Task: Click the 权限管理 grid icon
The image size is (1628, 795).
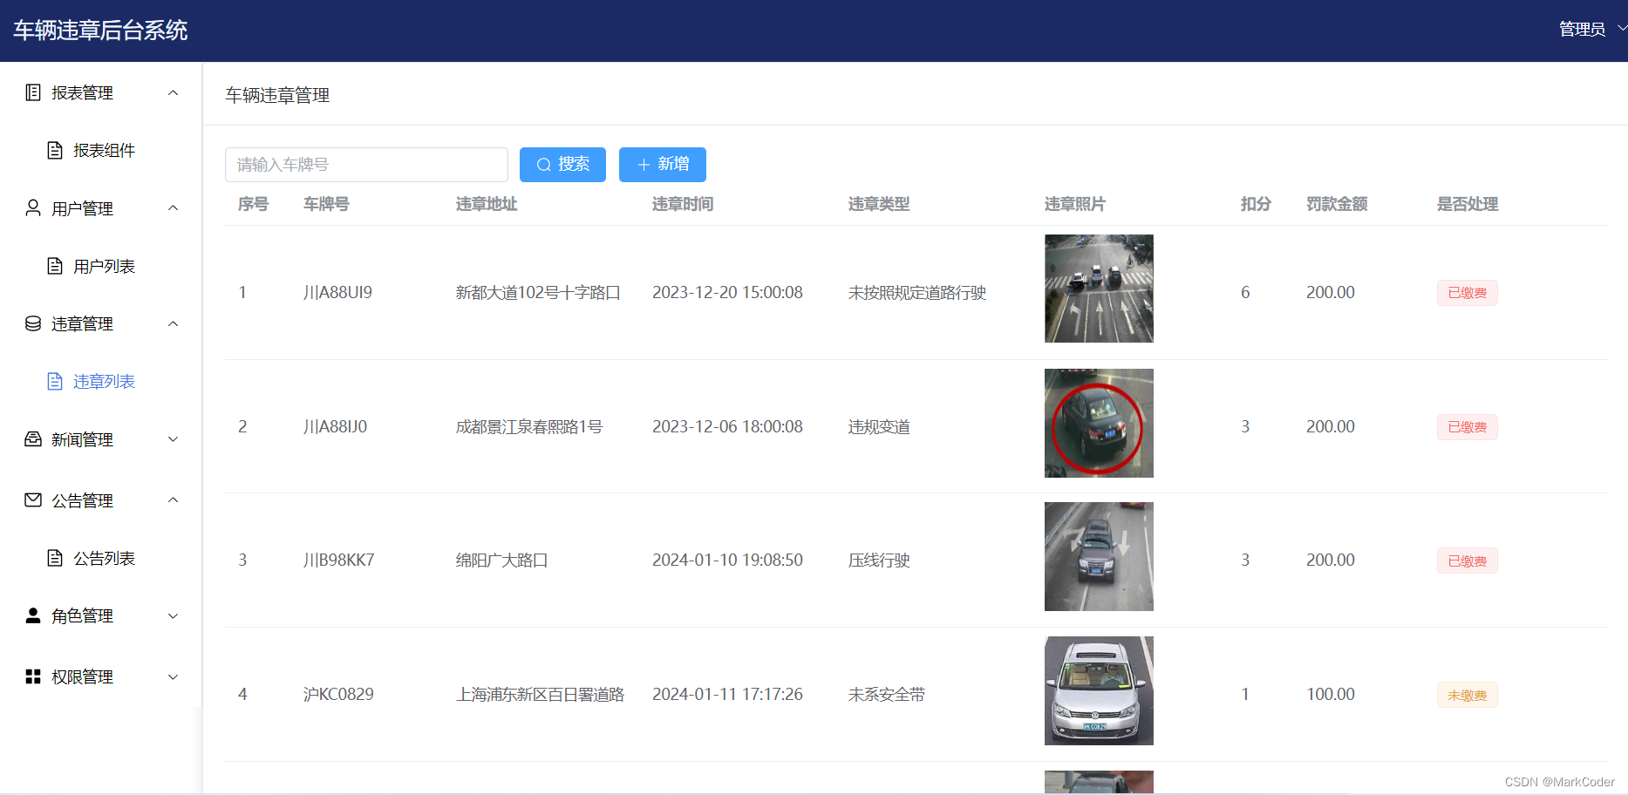Action: click(x=33, y=676)
